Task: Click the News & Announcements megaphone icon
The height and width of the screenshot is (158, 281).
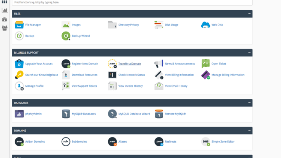Action: click(159, 64)
